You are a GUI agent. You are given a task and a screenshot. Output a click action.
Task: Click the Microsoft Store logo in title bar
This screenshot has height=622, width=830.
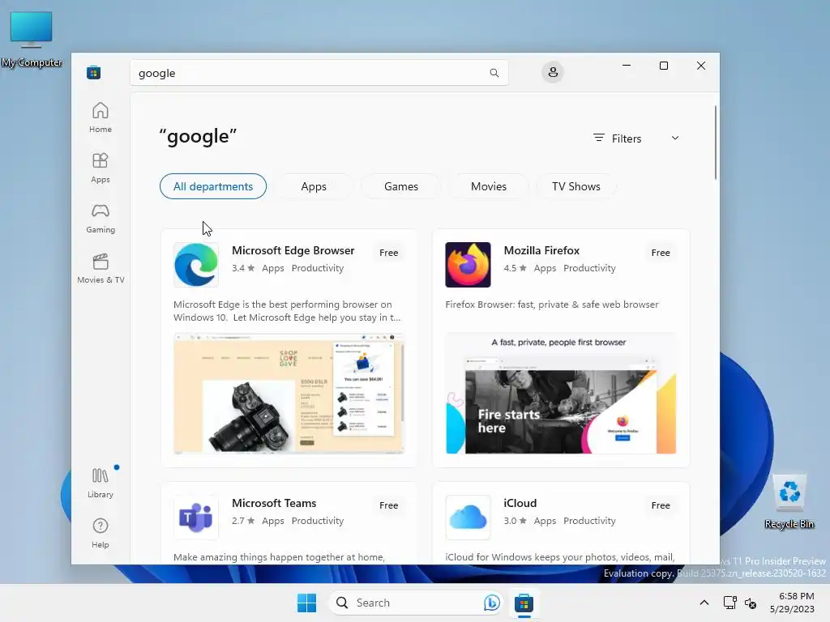[x=94, y=72]
